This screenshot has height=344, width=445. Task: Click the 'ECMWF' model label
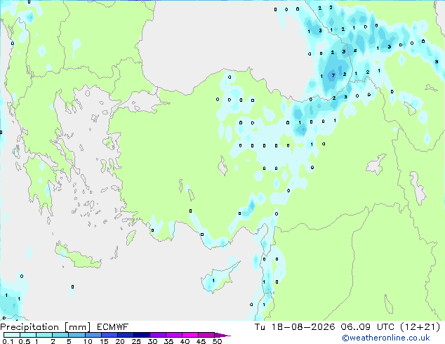tap(113, 327)
